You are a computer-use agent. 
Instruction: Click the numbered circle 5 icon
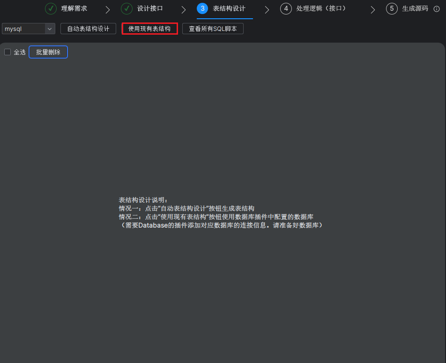pyautogui.click(x=391, y=8)
